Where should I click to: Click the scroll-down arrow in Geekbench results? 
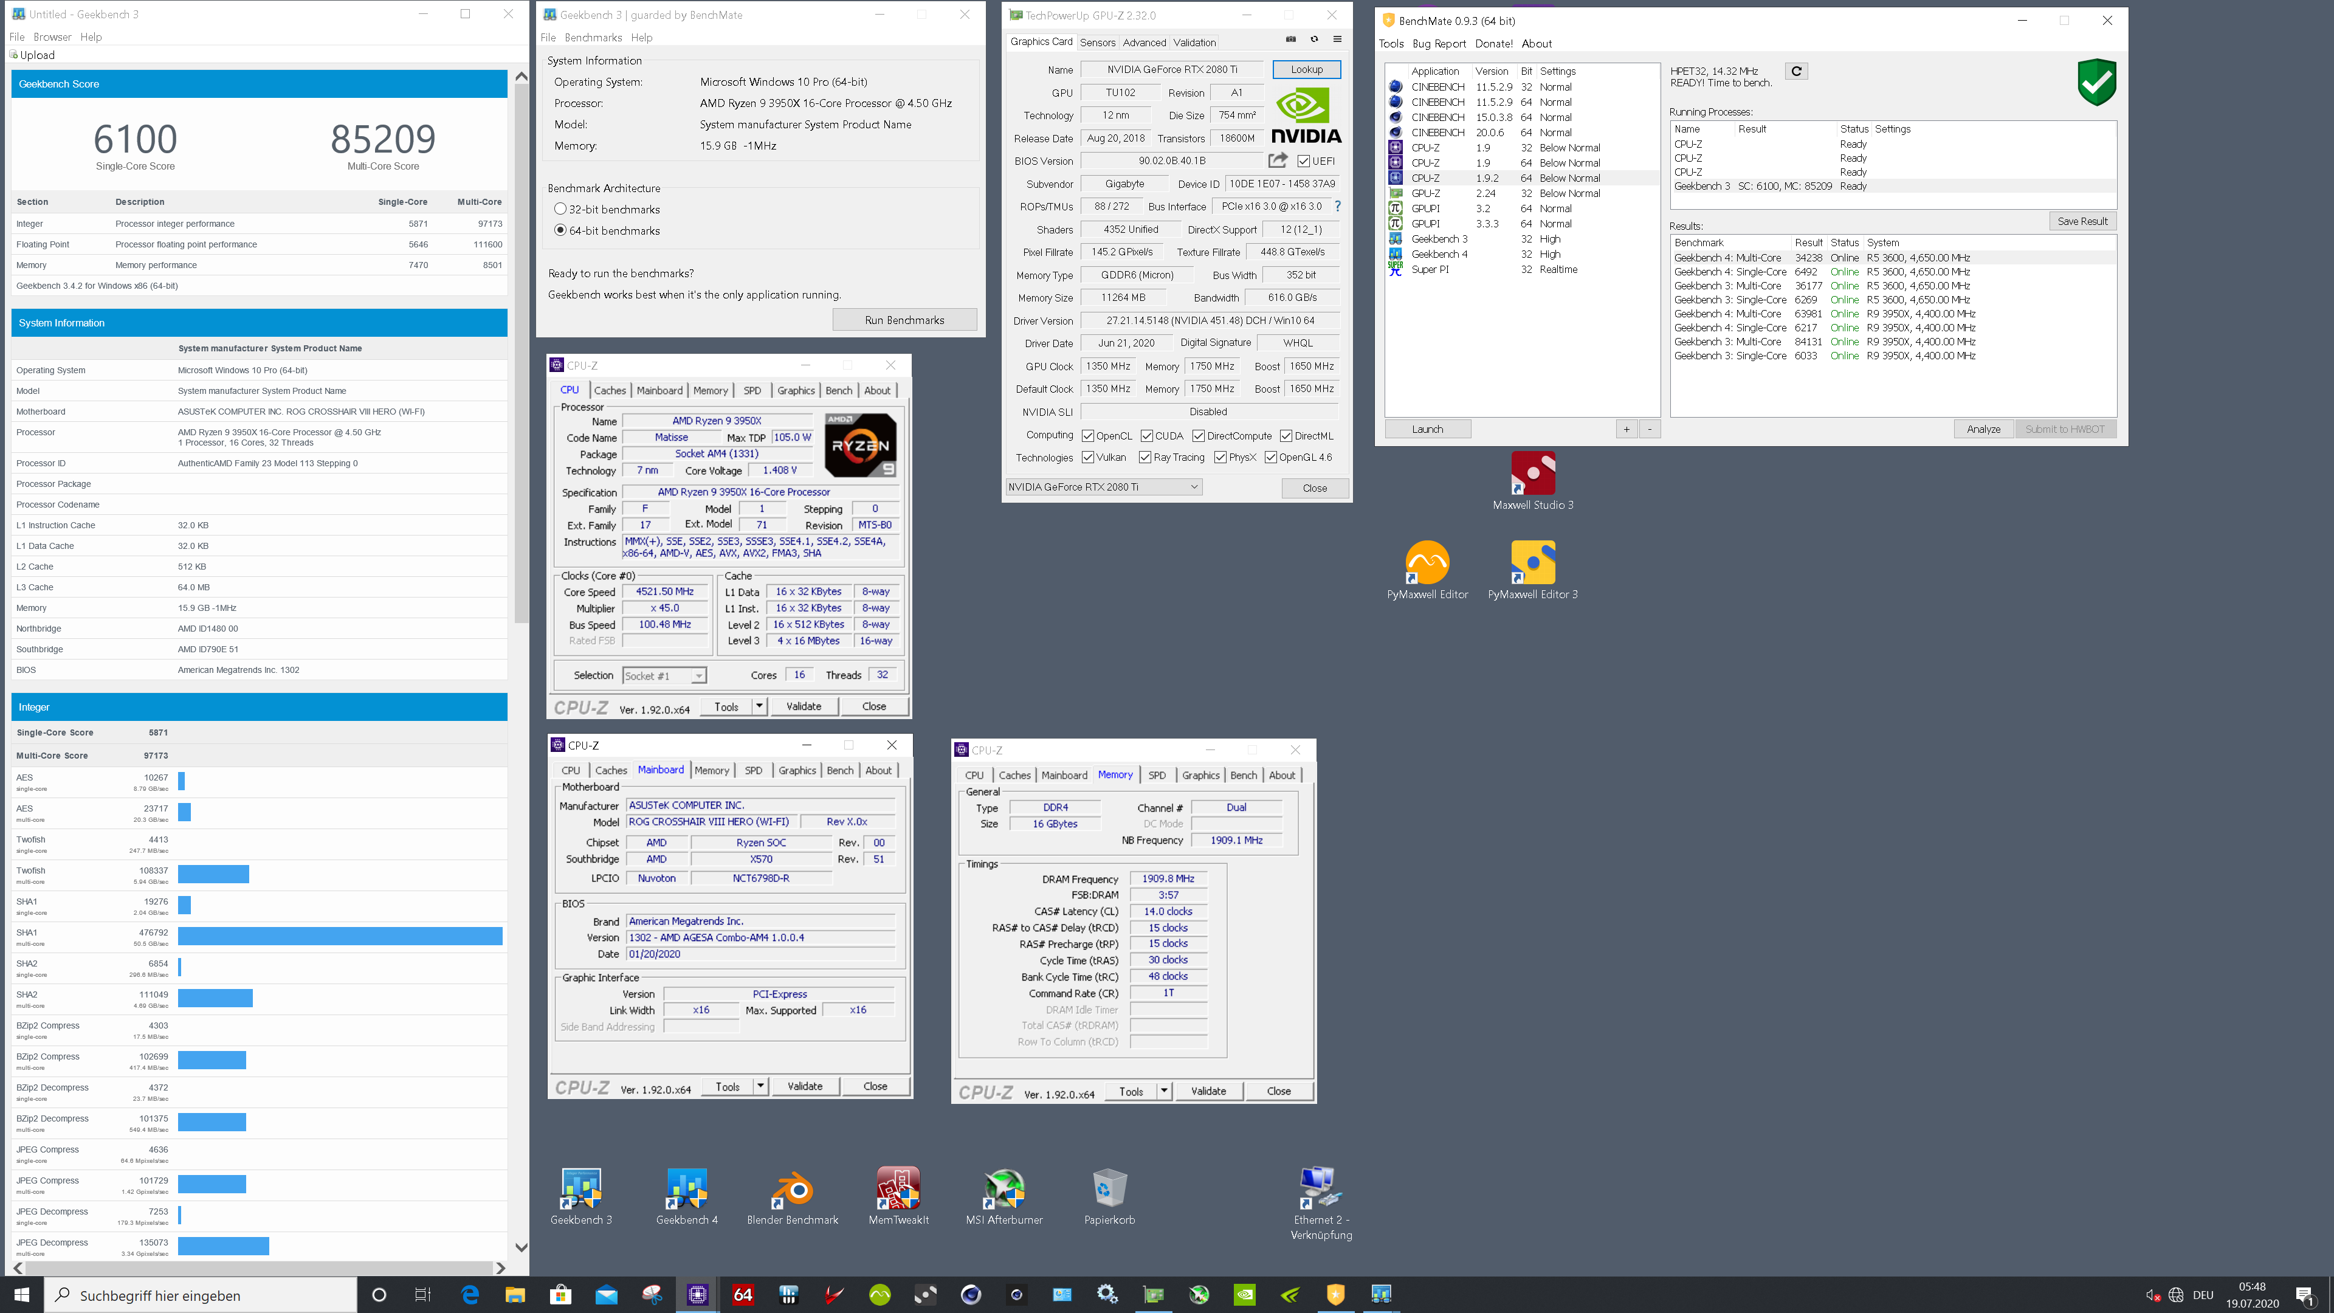[521, 1248]
